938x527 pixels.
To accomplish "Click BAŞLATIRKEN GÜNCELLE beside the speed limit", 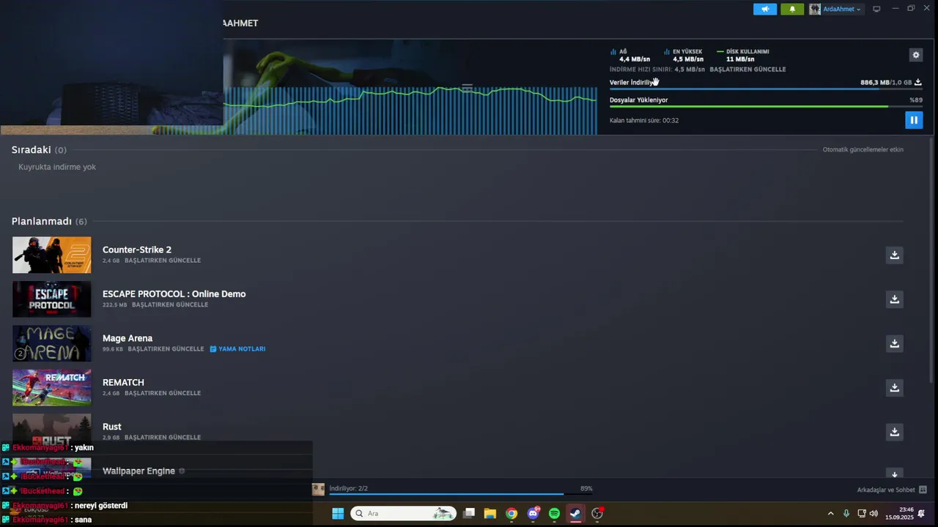I will [x=747, y=70].
